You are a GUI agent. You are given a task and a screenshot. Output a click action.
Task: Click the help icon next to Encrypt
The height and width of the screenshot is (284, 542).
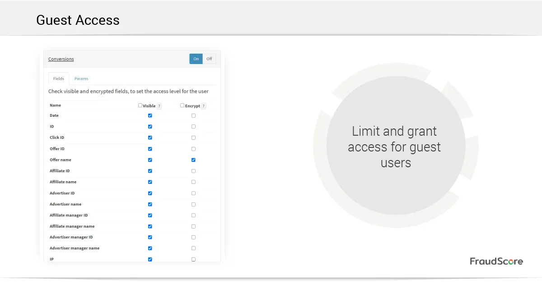click(x=204, y=106)
